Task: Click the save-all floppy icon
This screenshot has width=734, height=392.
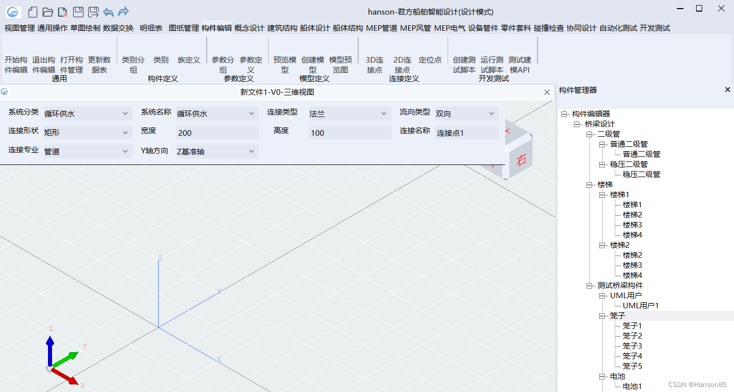Action: 93,12
